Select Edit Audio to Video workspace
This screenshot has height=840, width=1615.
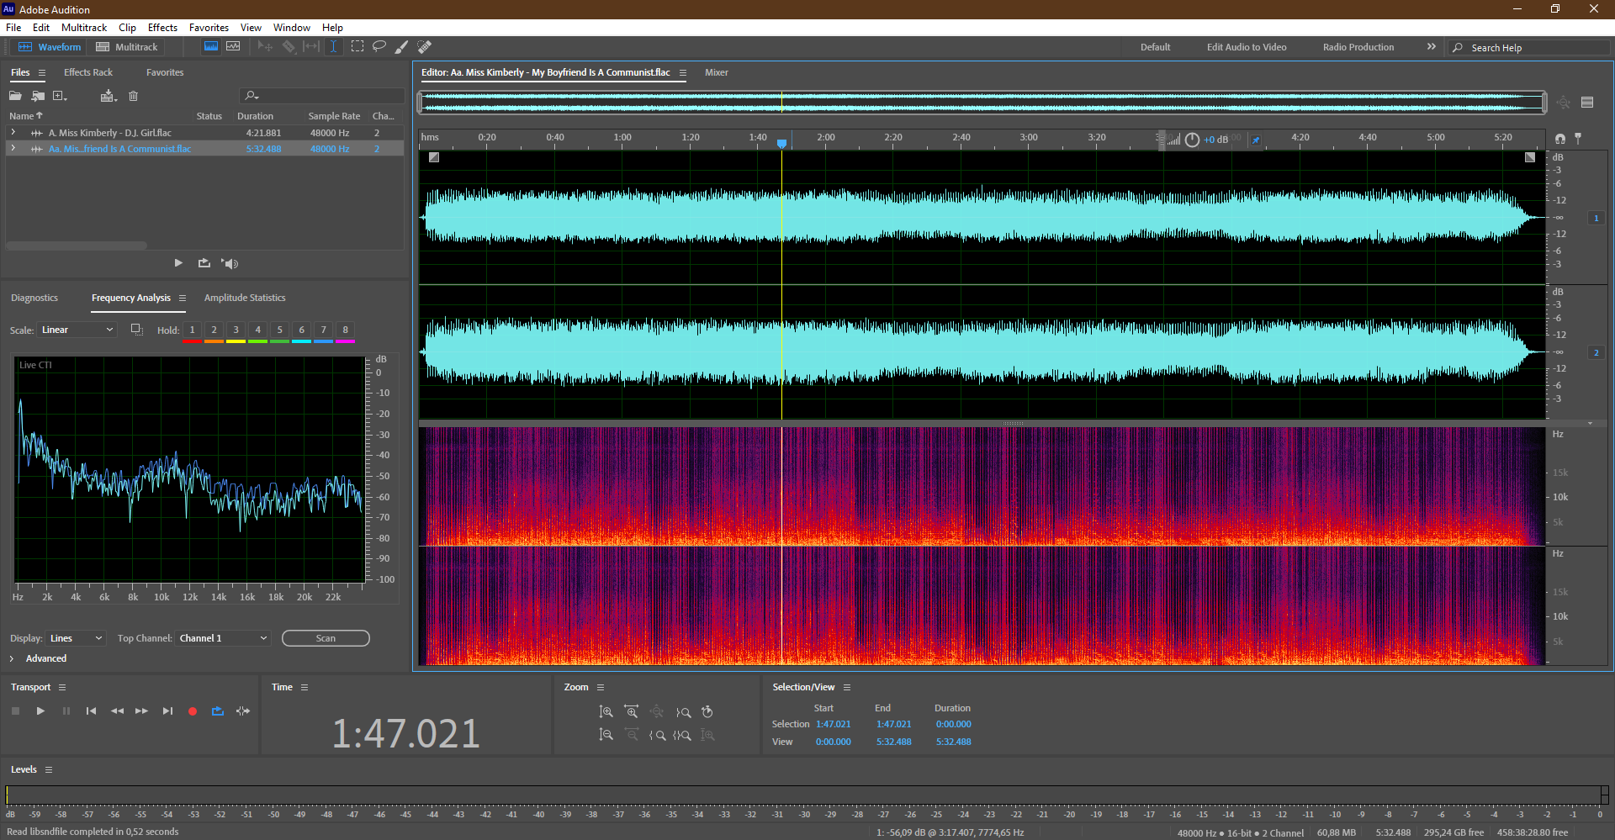1247,47
